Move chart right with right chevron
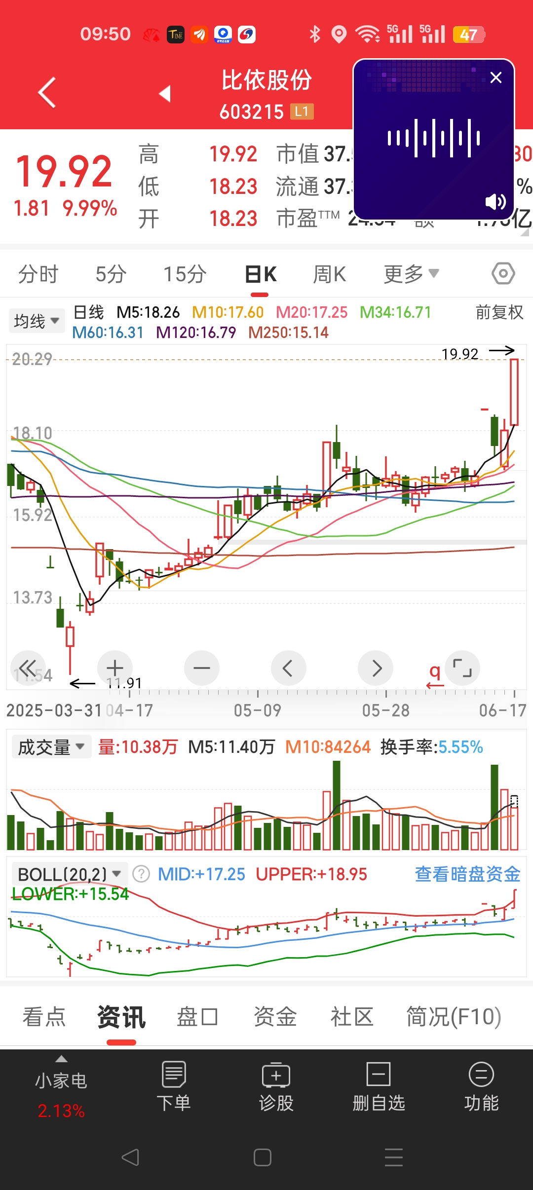 (376, 668)
